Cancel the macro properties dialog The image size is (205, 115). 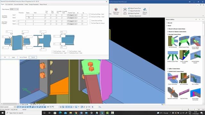coord(33,57)
